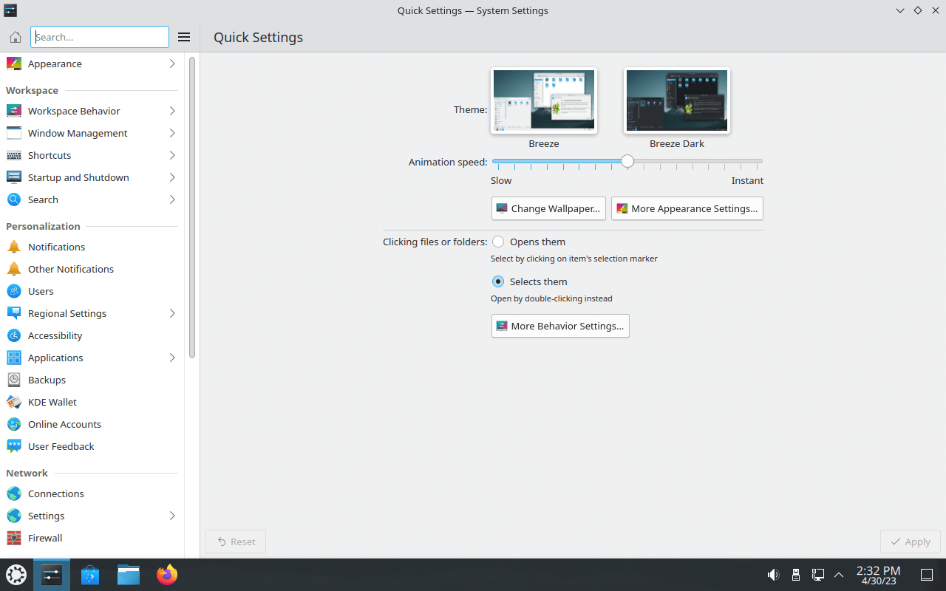
Task: Select the Breeze theme thumbnail
Action: click(544, 101)
